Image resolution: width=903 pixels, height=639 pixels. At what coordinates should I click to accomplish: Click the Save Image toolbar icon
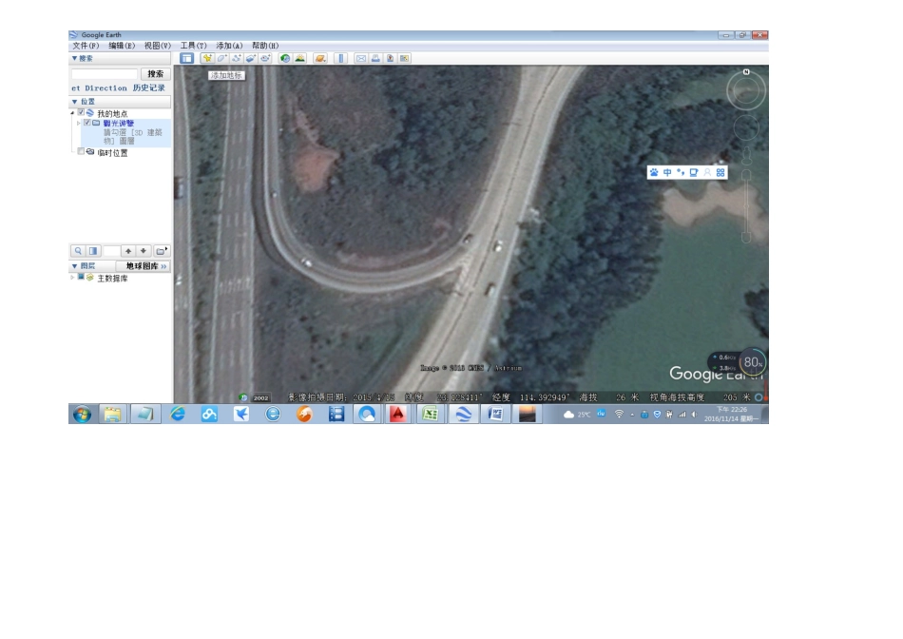point(390,58)
